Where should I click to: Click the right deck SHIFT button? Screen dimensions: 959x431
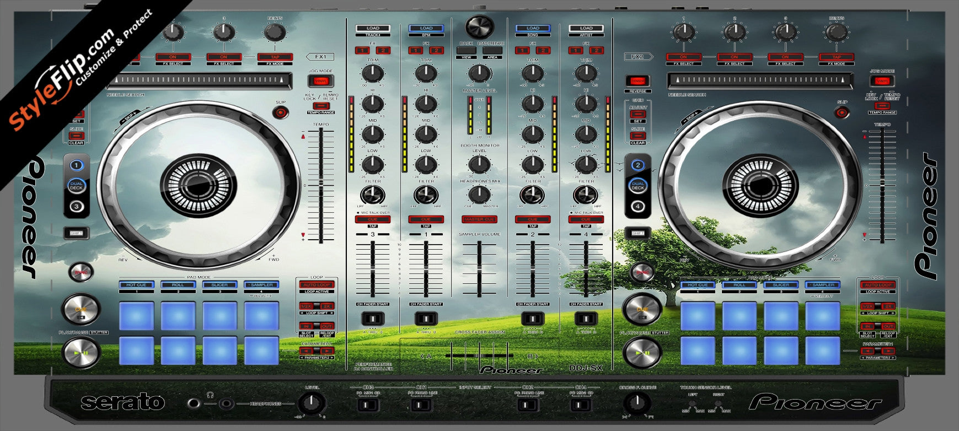click(x=637, y=233)
